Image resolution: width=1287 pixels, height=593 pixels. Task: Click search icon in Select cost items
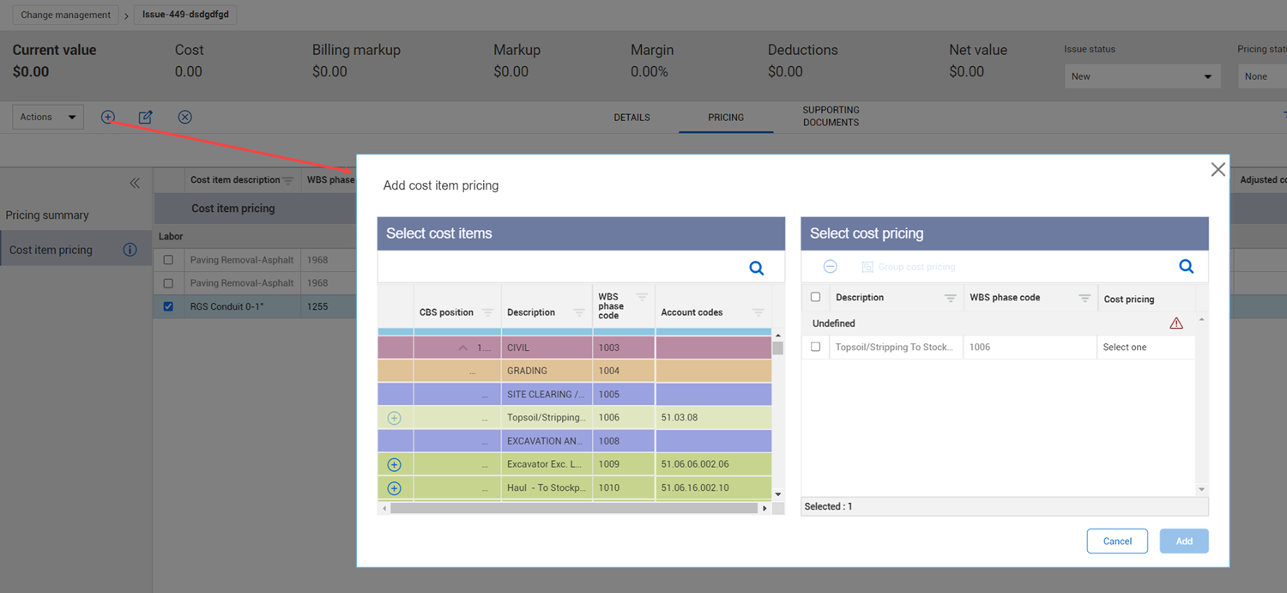pos(756,268)
